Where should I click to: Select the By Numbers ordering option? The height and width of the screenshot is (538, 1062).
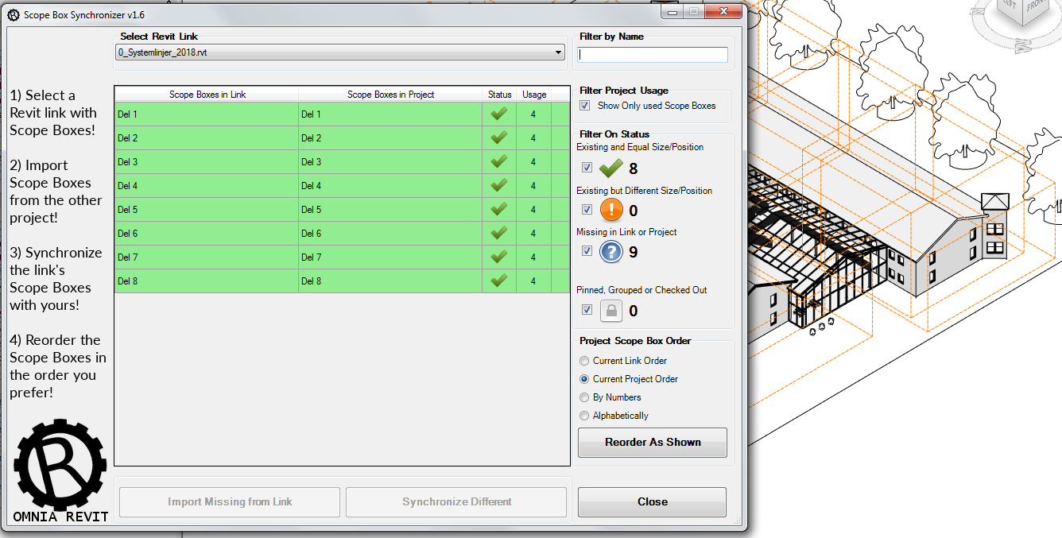point(584,397)
